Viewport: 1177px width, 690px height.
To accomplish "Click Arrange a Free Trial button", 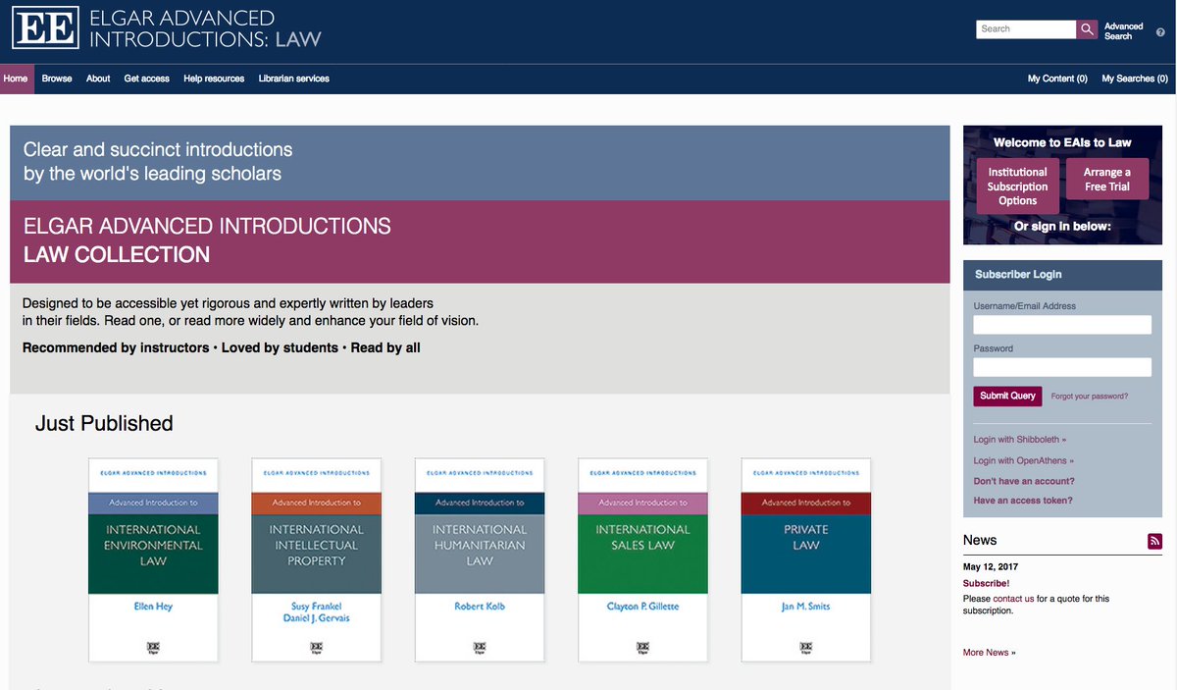I will [x=1107, y=179].
